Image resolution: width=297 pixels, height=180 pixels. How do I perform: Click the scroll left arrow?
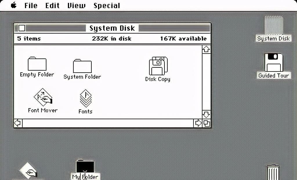click(x=18, y=123)
